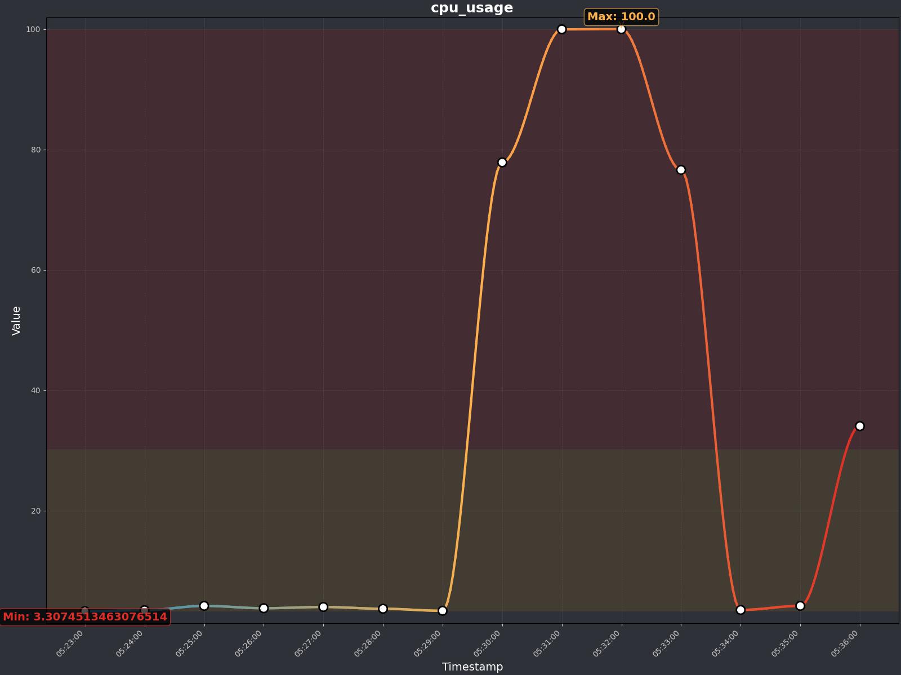The image size is (901, 675).
Task: Click the data point at 05:25:00
Action: click(x=204, y=606)
